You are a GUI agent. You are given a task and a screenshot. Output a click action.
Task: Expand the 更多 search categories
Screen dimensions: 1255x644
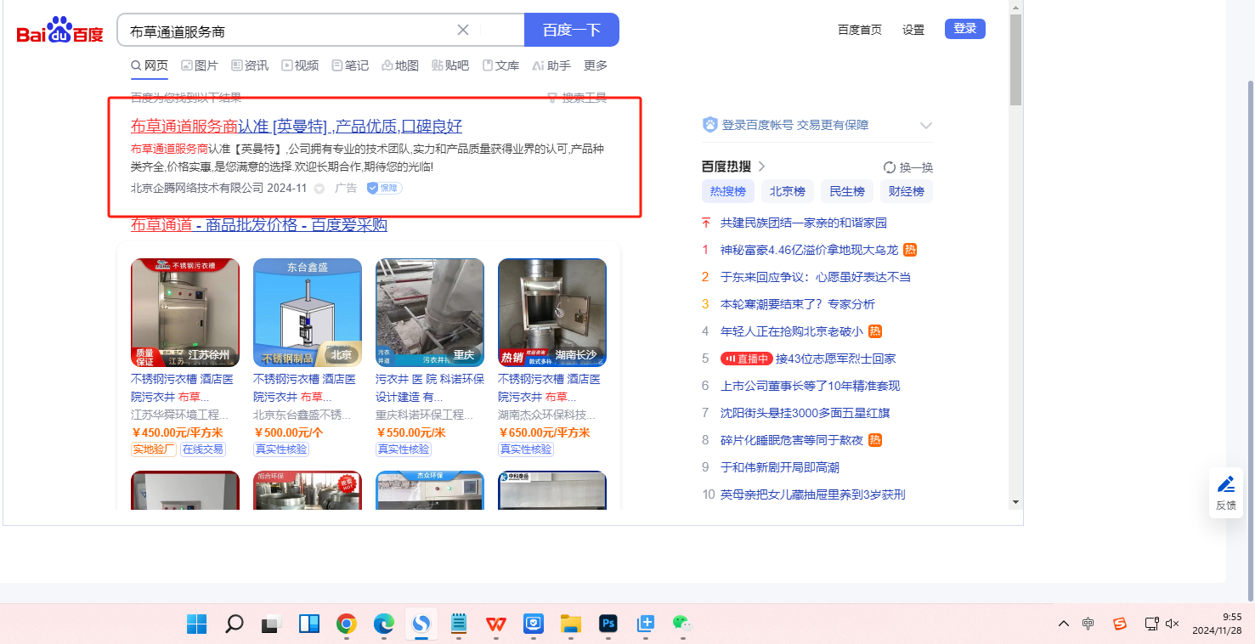596,65
